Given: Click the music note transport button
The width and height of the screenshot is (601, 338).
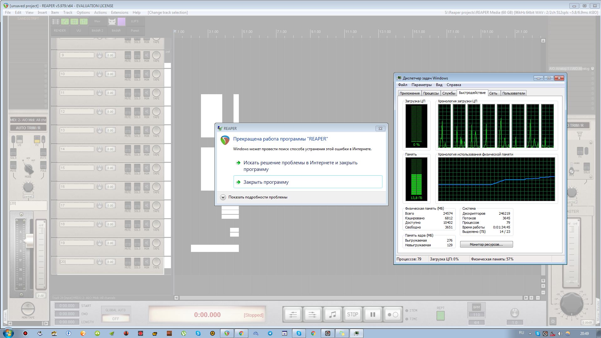Looking at the screenshot, I should coord(332,315).
